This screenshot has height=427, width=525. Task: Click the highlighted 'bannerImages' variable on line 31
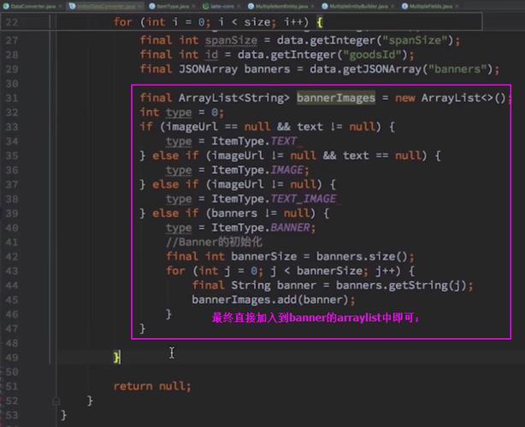(336, 98)
